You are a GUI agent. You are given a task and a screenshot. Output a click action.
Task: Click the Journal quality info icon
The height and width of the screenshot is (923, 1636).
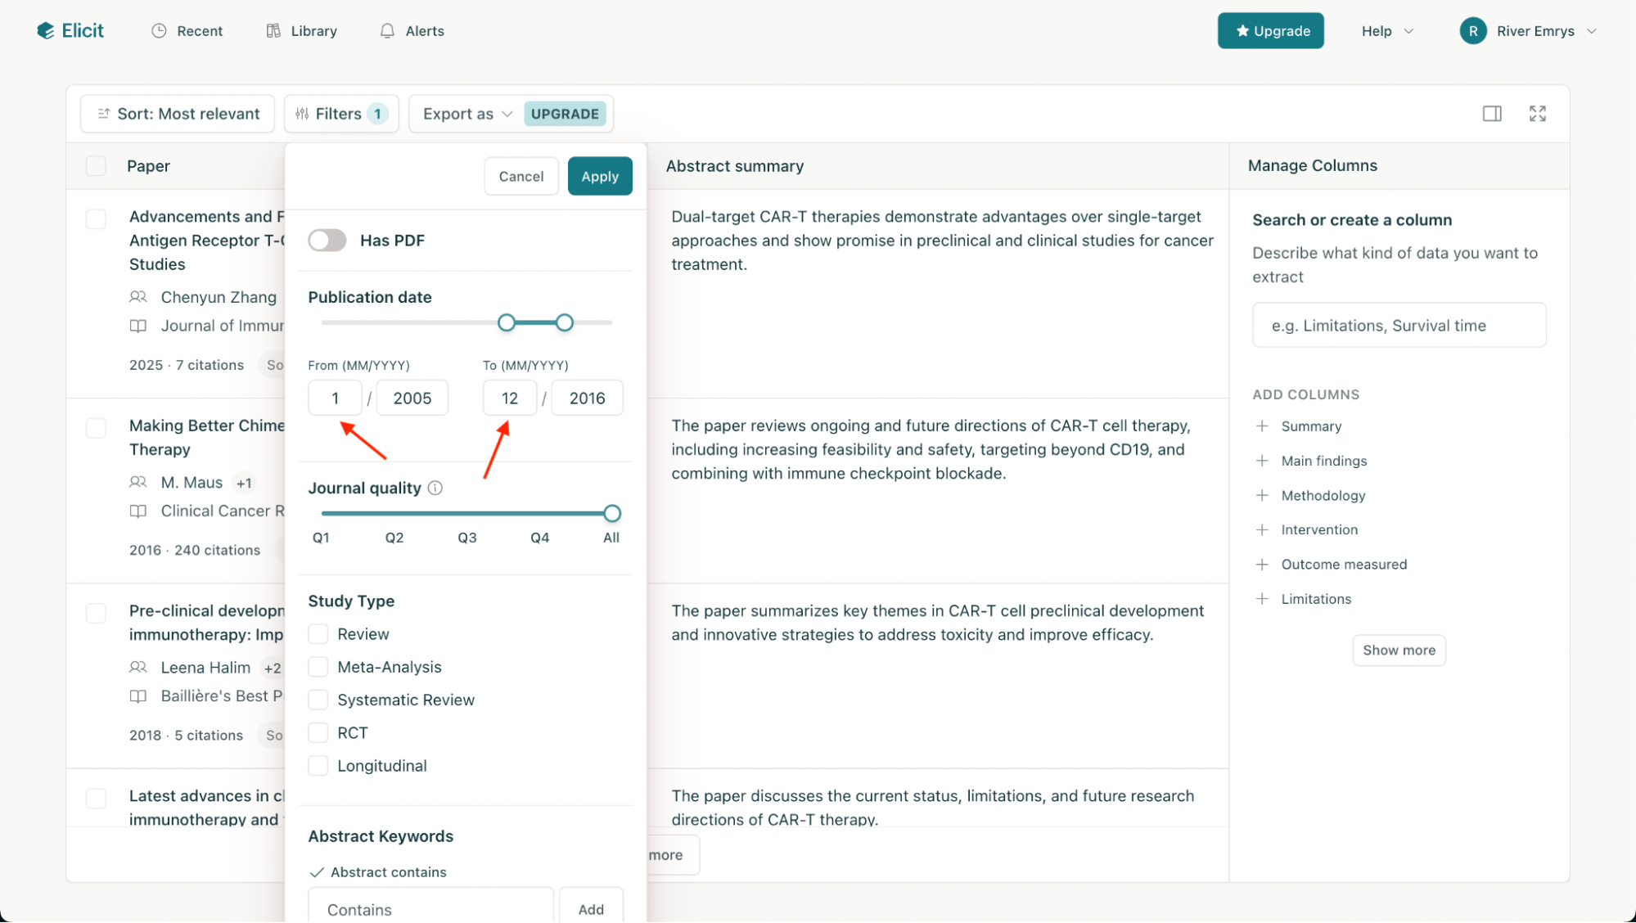(x=435, y=489)
